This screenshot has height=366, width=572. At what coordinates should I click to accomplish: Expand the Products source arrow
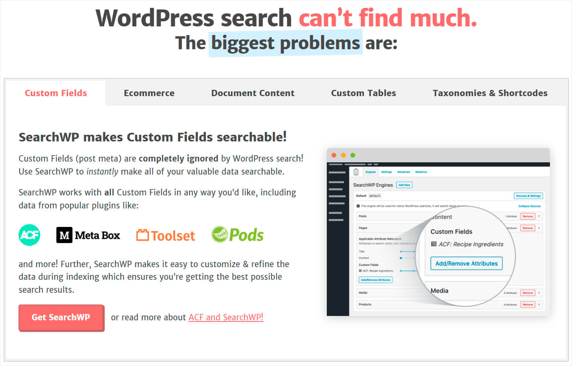tap(539, 305)
